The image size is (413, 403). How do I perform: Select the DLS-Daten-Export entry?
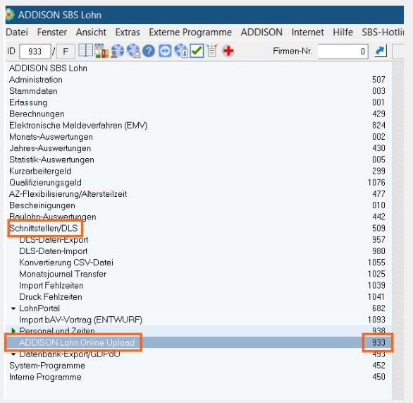tap(54, 240)
